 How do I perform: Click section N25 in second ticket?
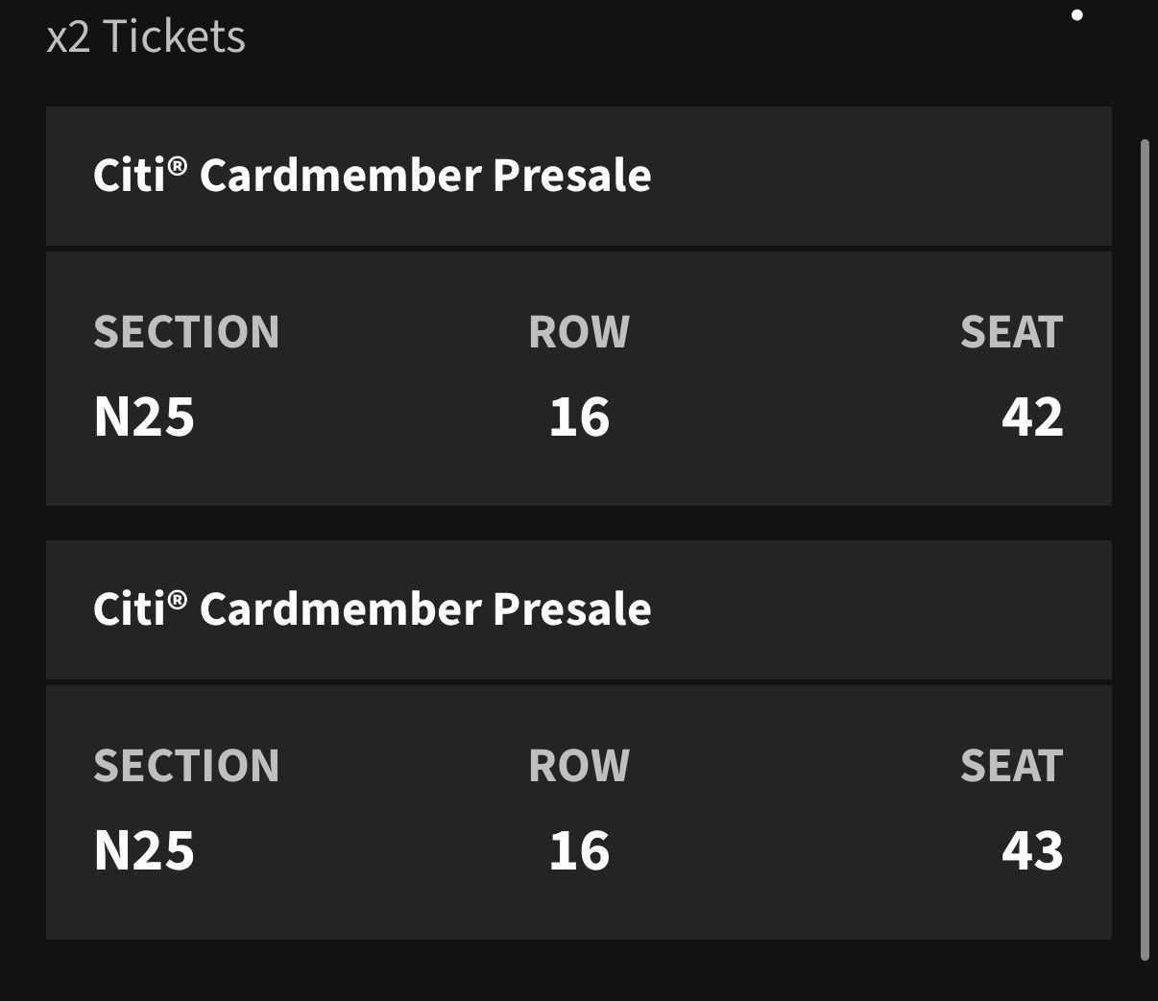pyautogui.click(x=144, y=851)
